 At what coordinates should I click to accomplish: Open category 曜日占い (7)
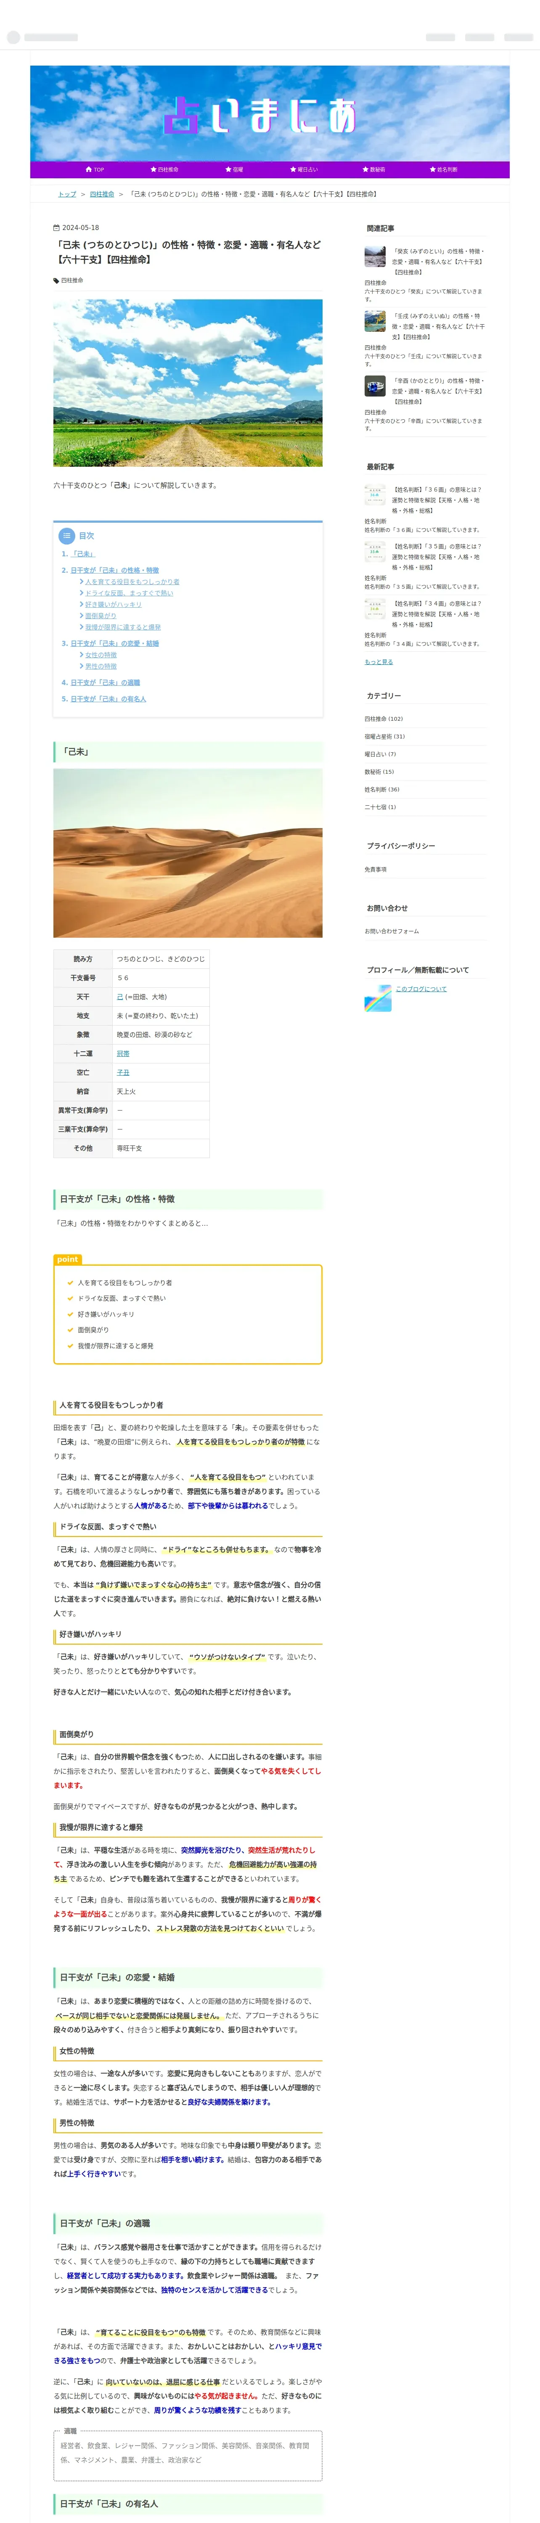380,754
